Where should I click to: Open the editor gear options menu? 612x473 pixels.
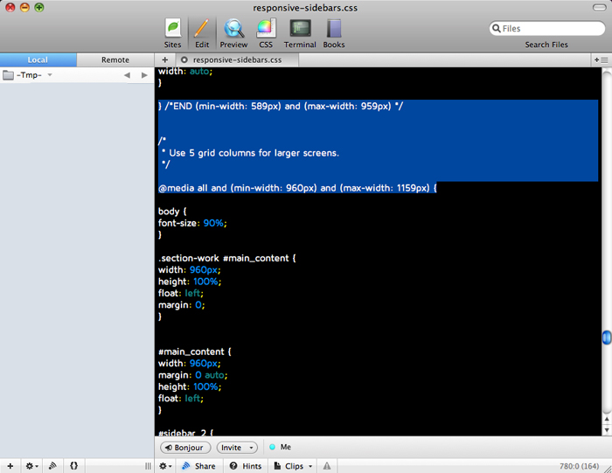coord(165,466)
